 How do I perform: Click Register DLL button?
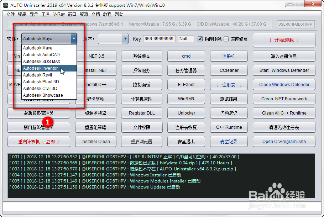(x=142, y=113)
